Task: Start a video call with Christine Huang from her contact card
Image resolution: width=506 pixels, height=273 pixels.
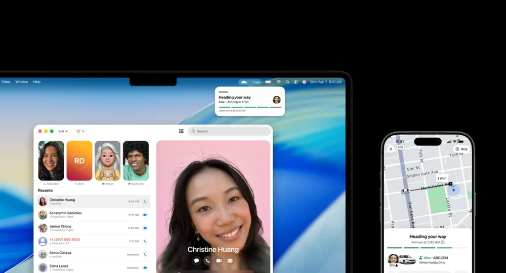Action: click(x=219, y=261)
